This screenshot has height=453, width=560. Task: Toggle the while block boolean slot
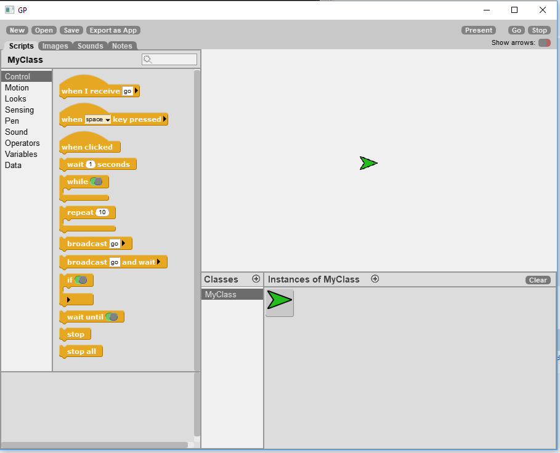[97, 182]
